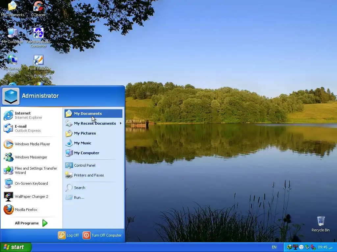
Task: Open My Pictures in start menu
Action: click(93, 133)
